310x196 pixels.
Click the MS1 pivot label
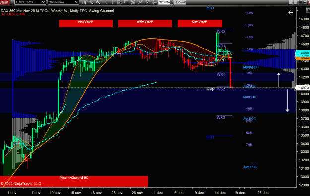(210, 137)
